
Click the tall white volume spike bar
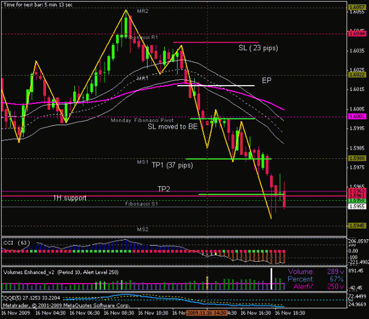click(271, 279)
